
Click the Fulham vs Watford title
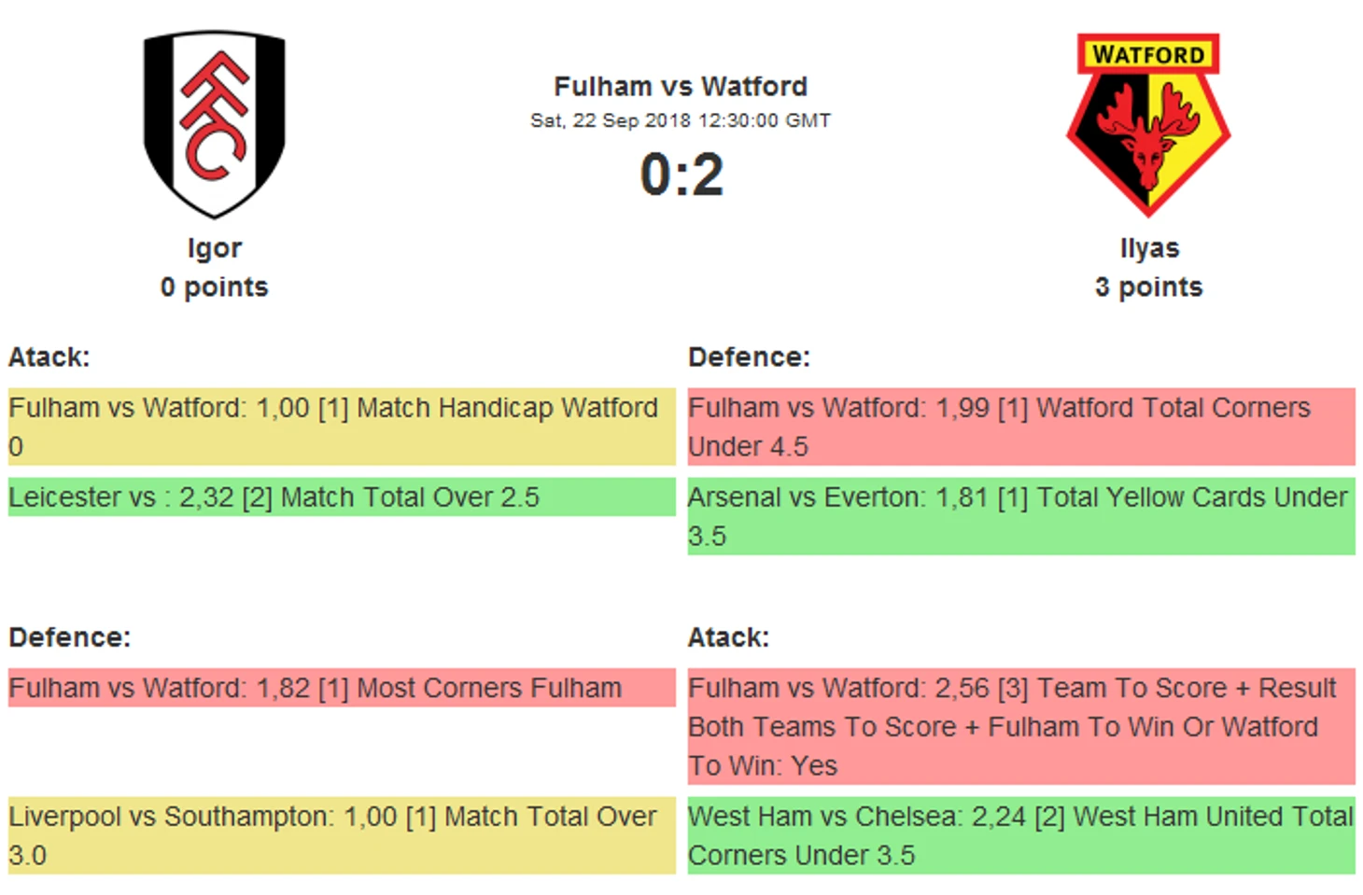point(681,87)
